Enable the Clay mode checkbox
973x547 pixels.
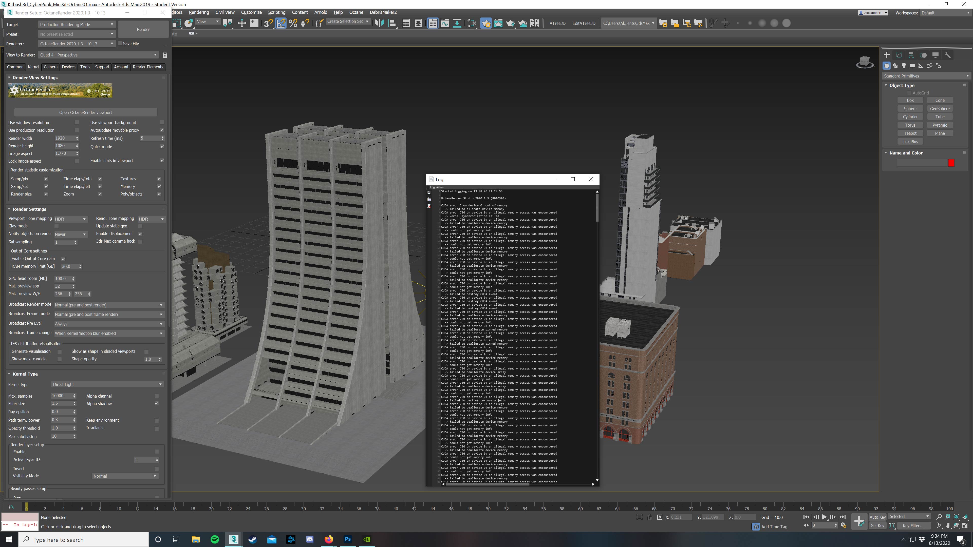57,226
